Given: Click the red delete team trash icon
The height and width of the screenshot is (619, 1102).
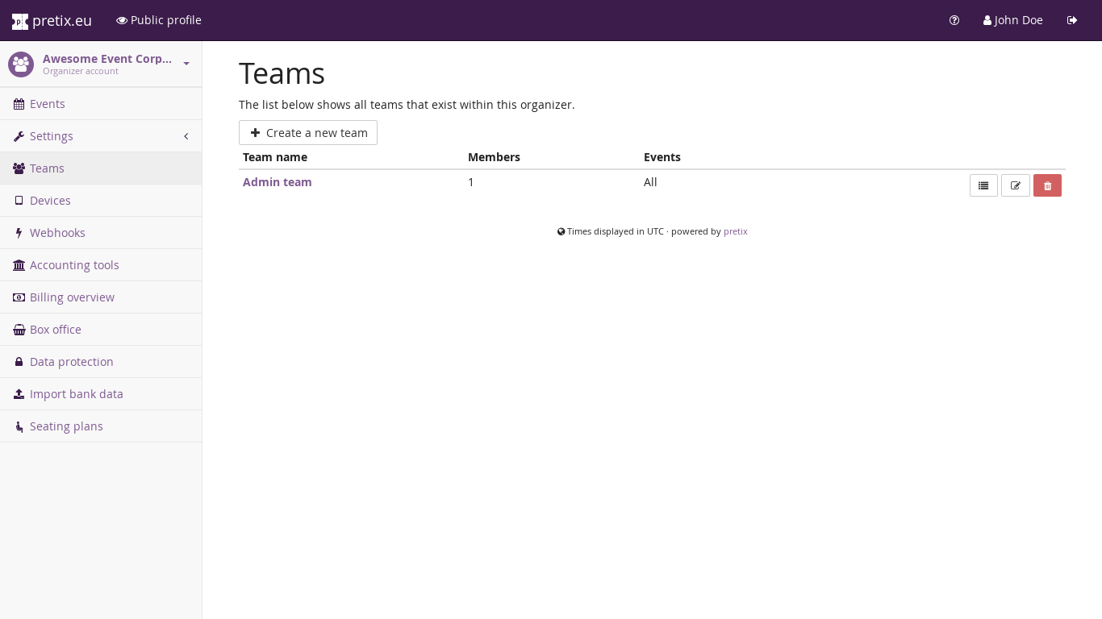Looking at the screenshot, I should click(1047, 185).
